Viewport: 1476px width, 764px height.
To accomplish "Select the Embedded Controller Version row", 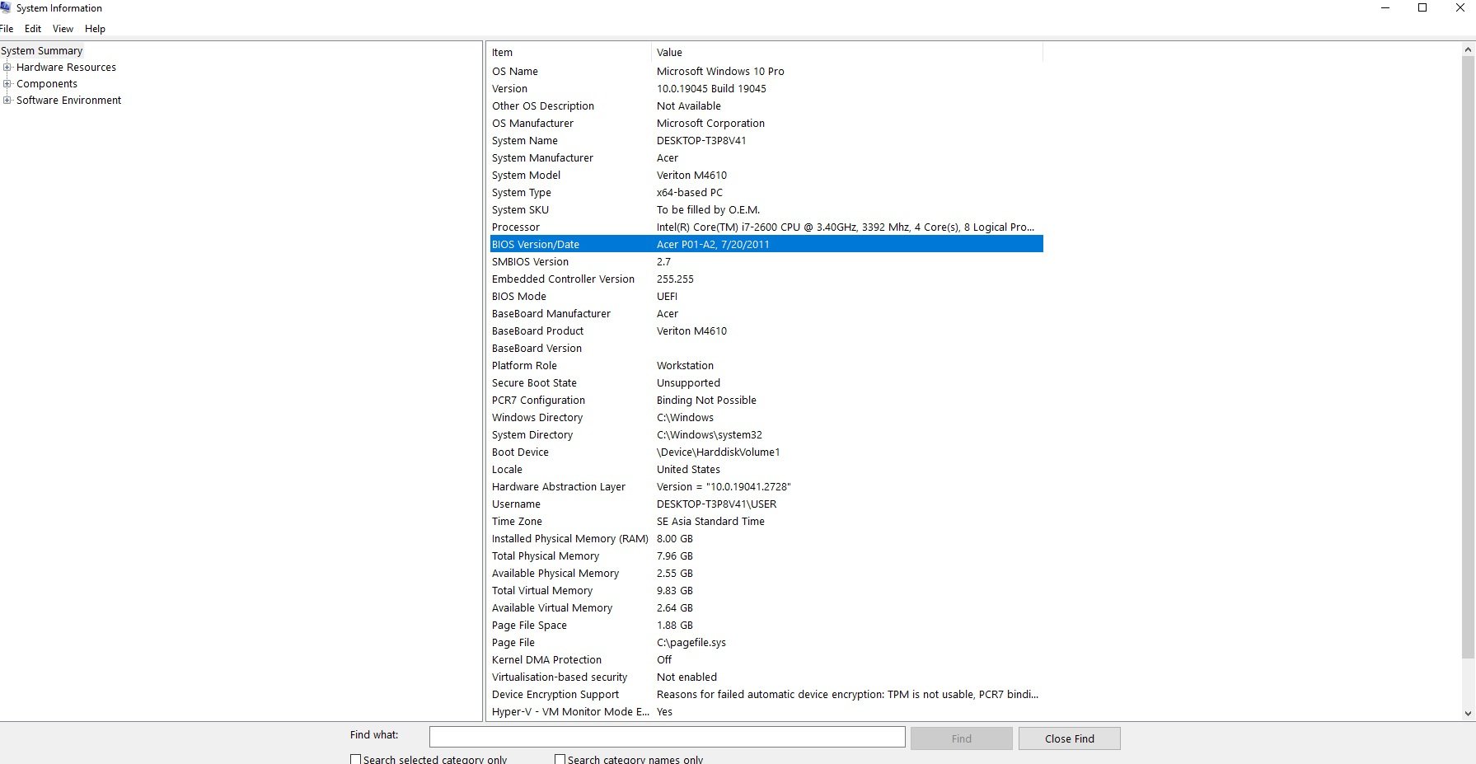I will pyautogui.click(x=766, y=279).
